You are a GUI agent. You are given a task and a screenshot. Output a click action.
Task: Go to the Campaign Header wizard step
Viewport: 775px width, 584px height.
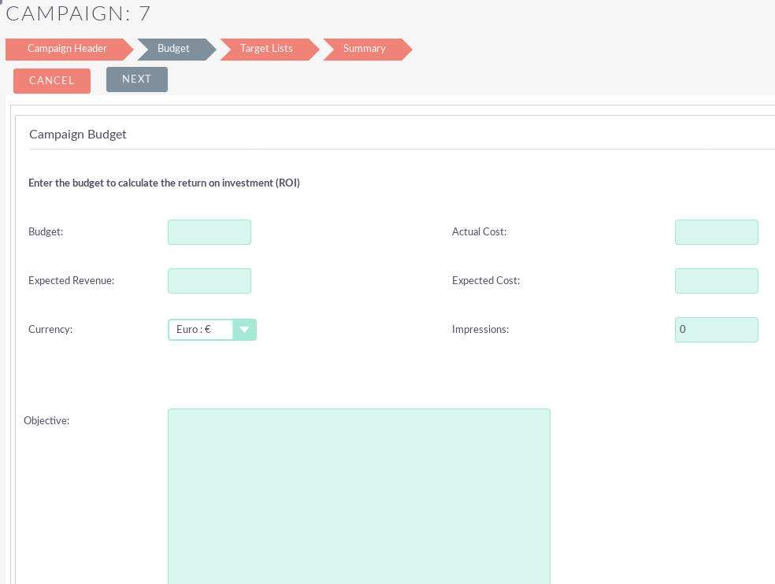67,49
